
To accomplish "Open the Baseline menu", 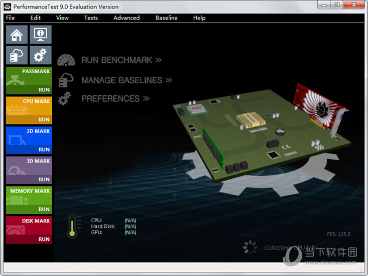I will (166, 18).
